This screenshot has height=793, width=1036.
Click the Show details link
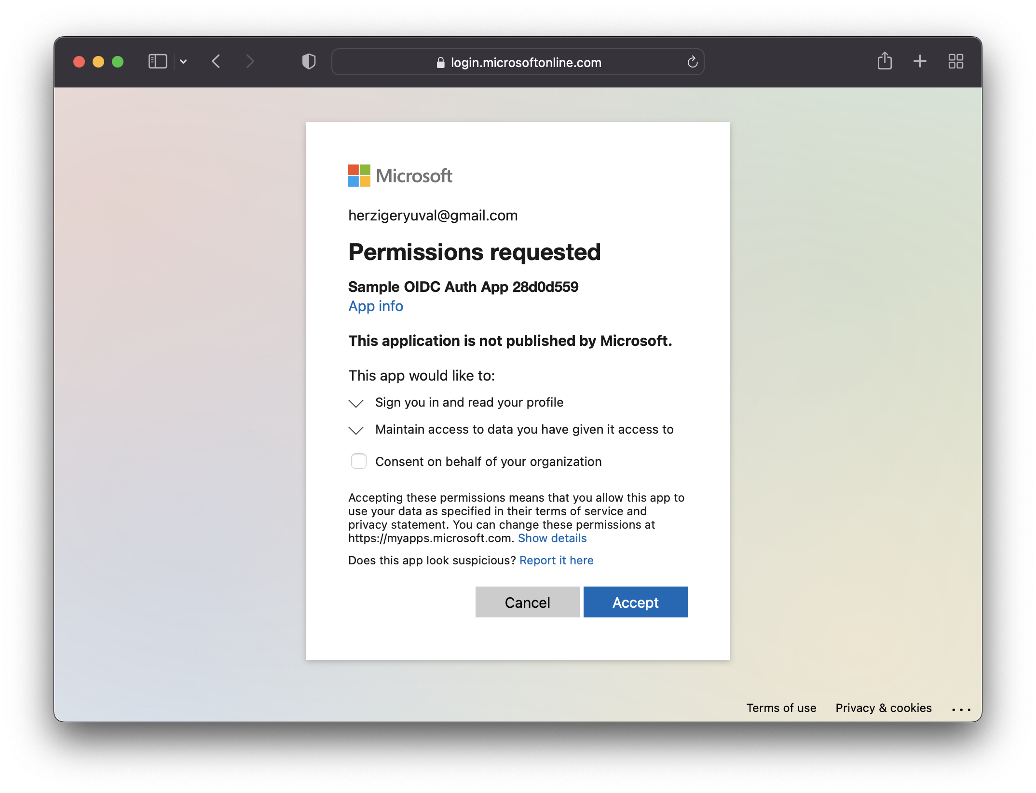click(x=552, y=538)
